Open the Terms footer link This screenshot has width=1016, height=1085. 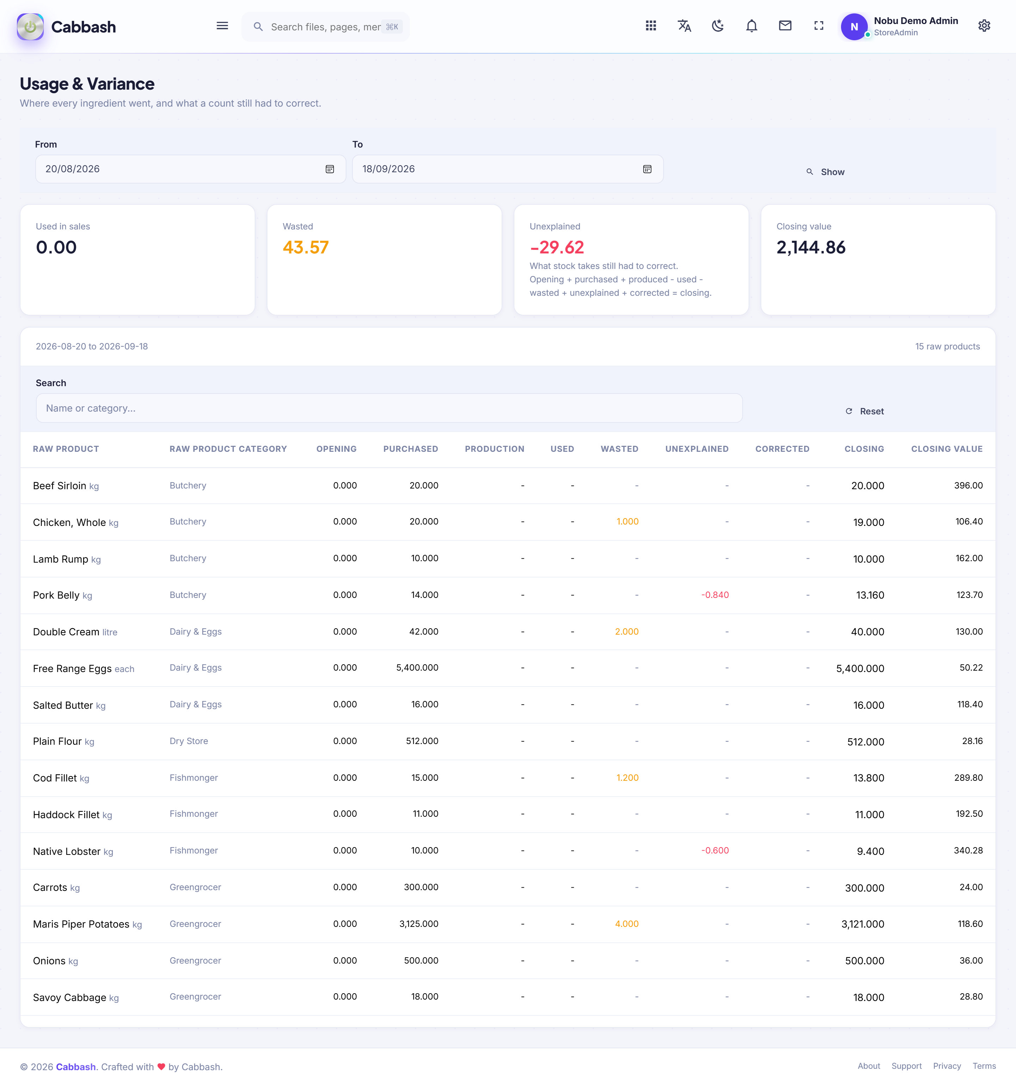(984, 1066)
